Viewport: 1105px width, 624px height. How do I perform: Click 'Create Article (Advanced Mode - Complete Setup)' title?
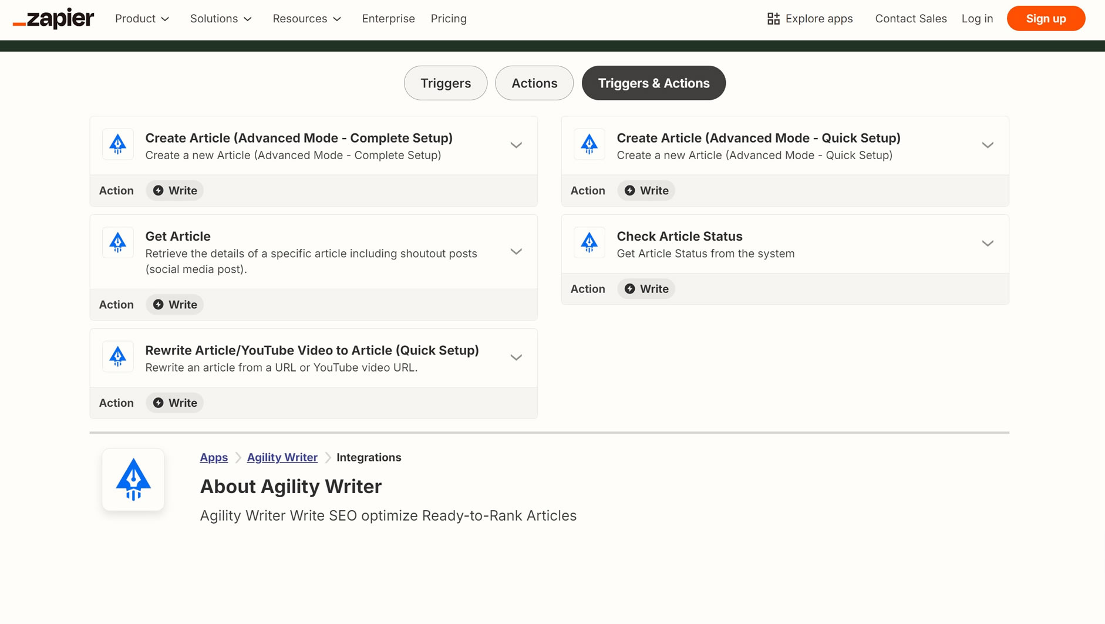[299, 138]
